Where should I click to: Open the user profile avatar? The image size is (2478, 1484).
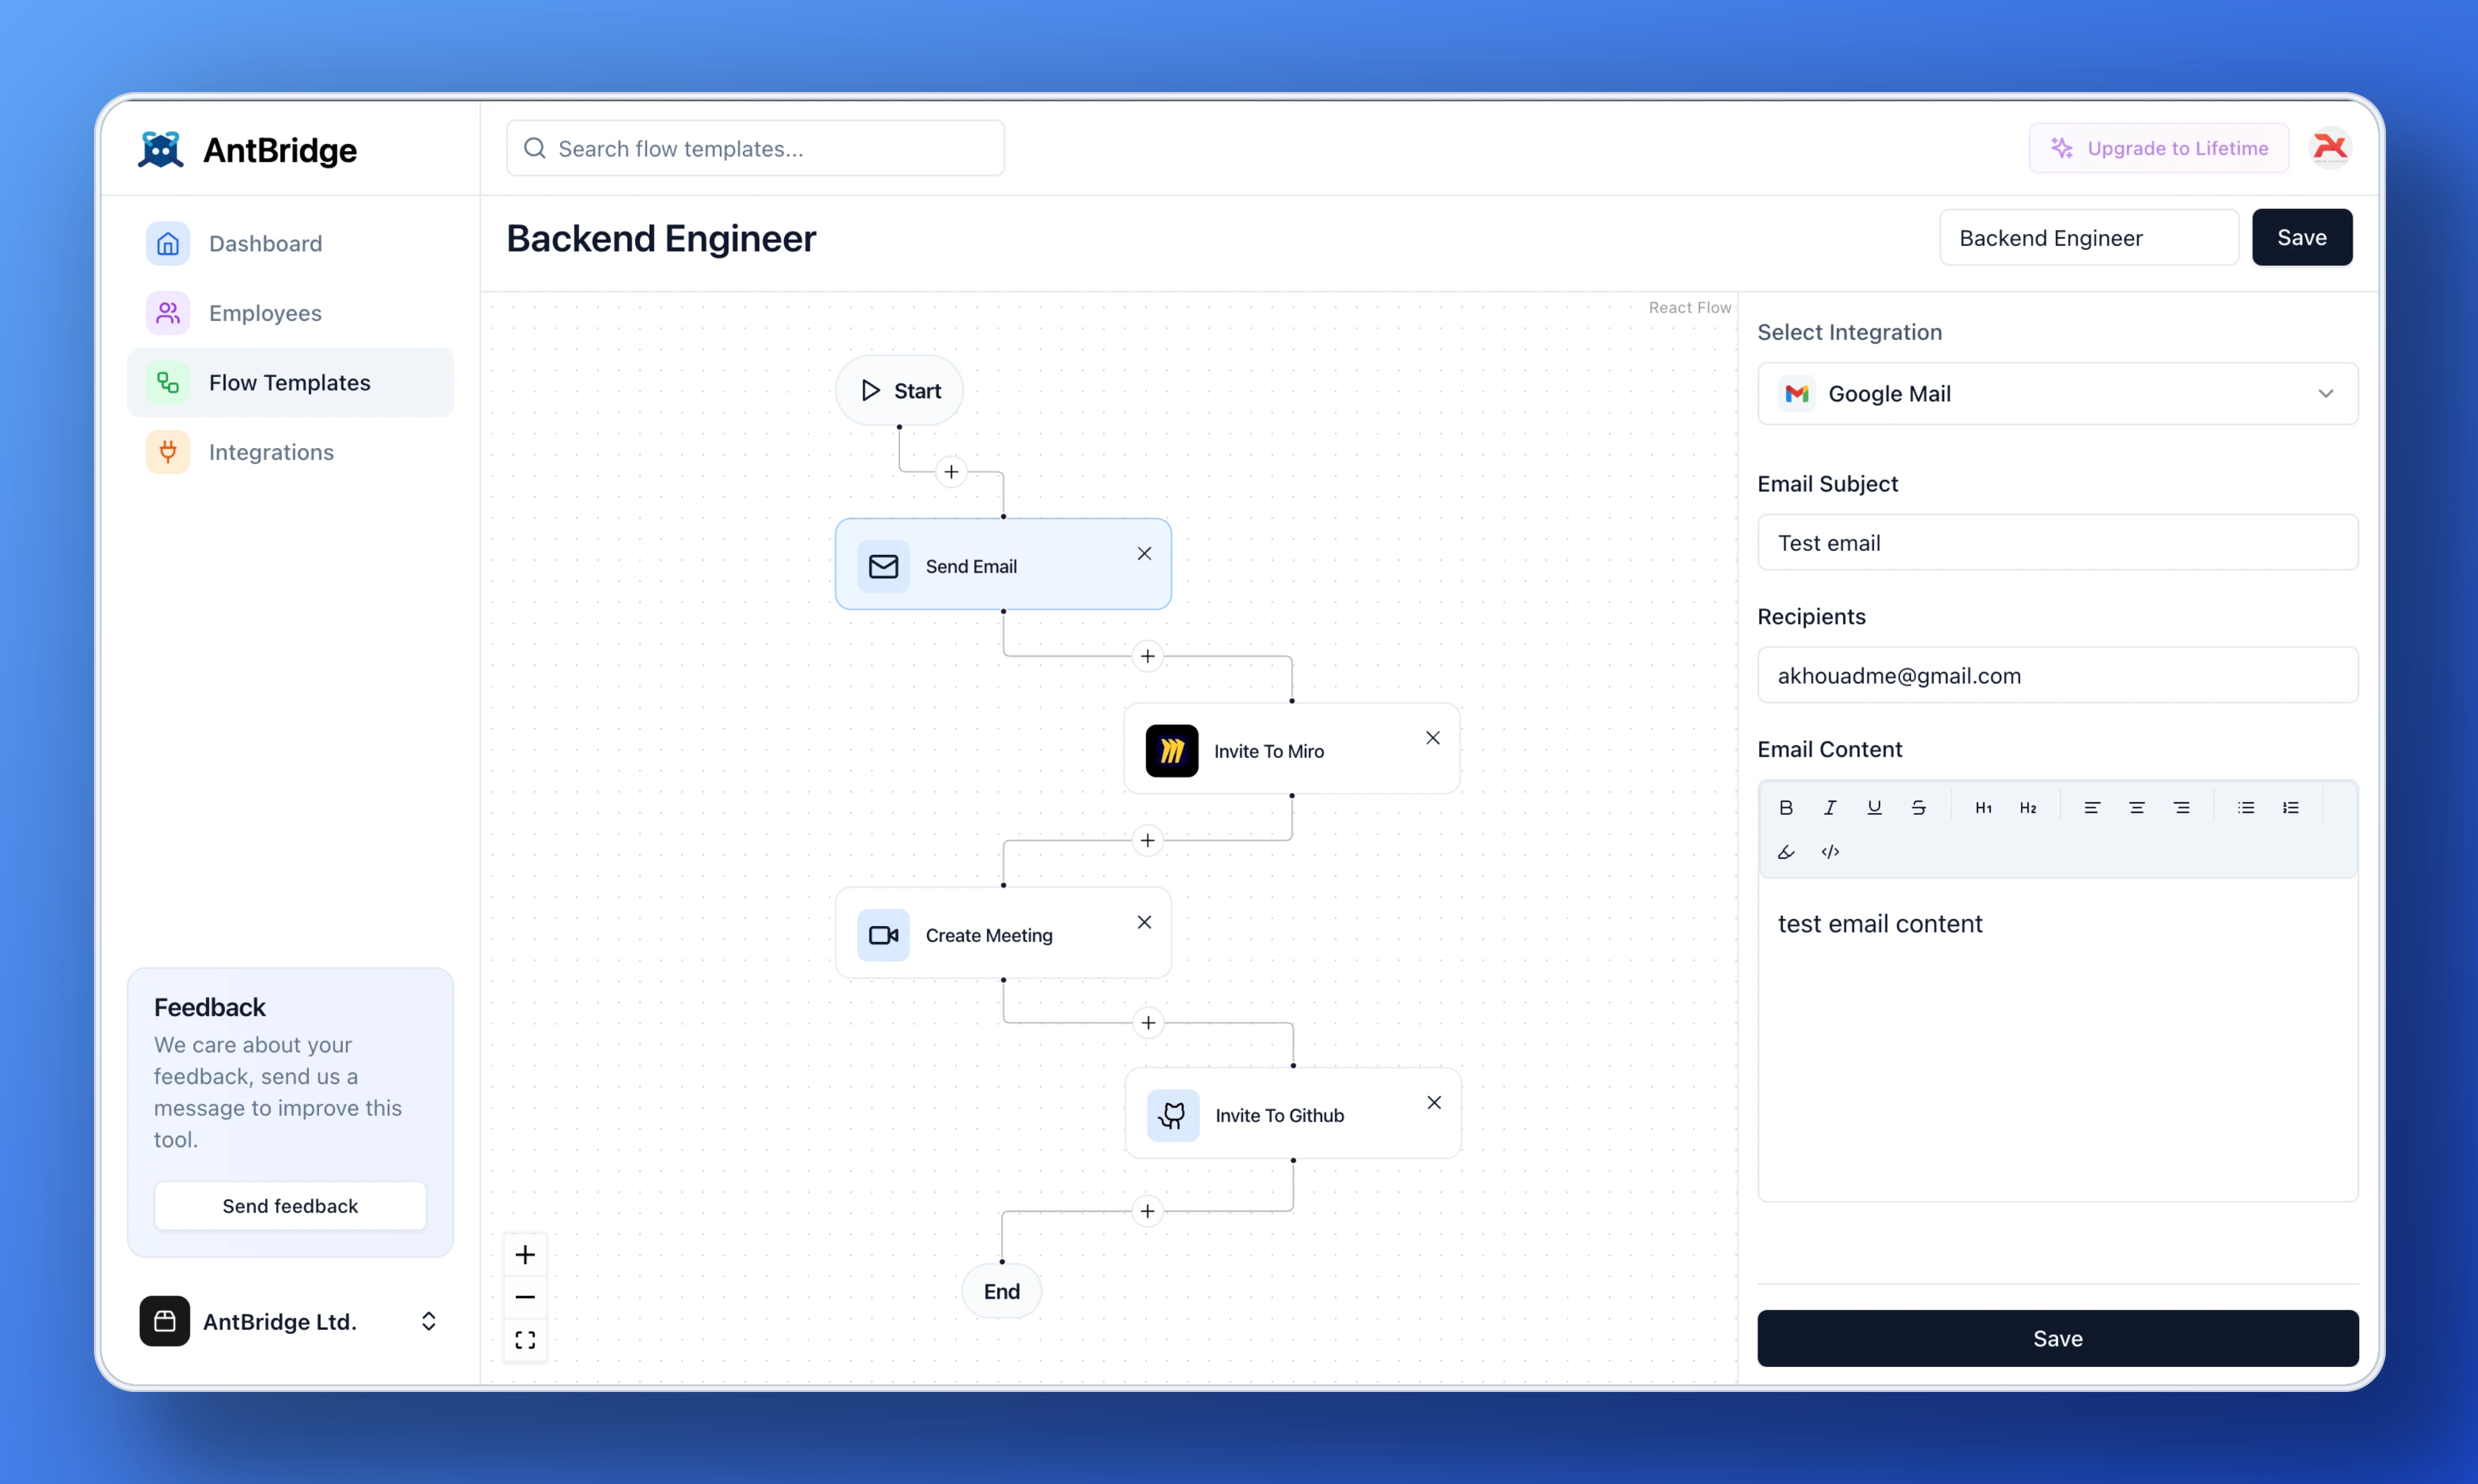2330,148
